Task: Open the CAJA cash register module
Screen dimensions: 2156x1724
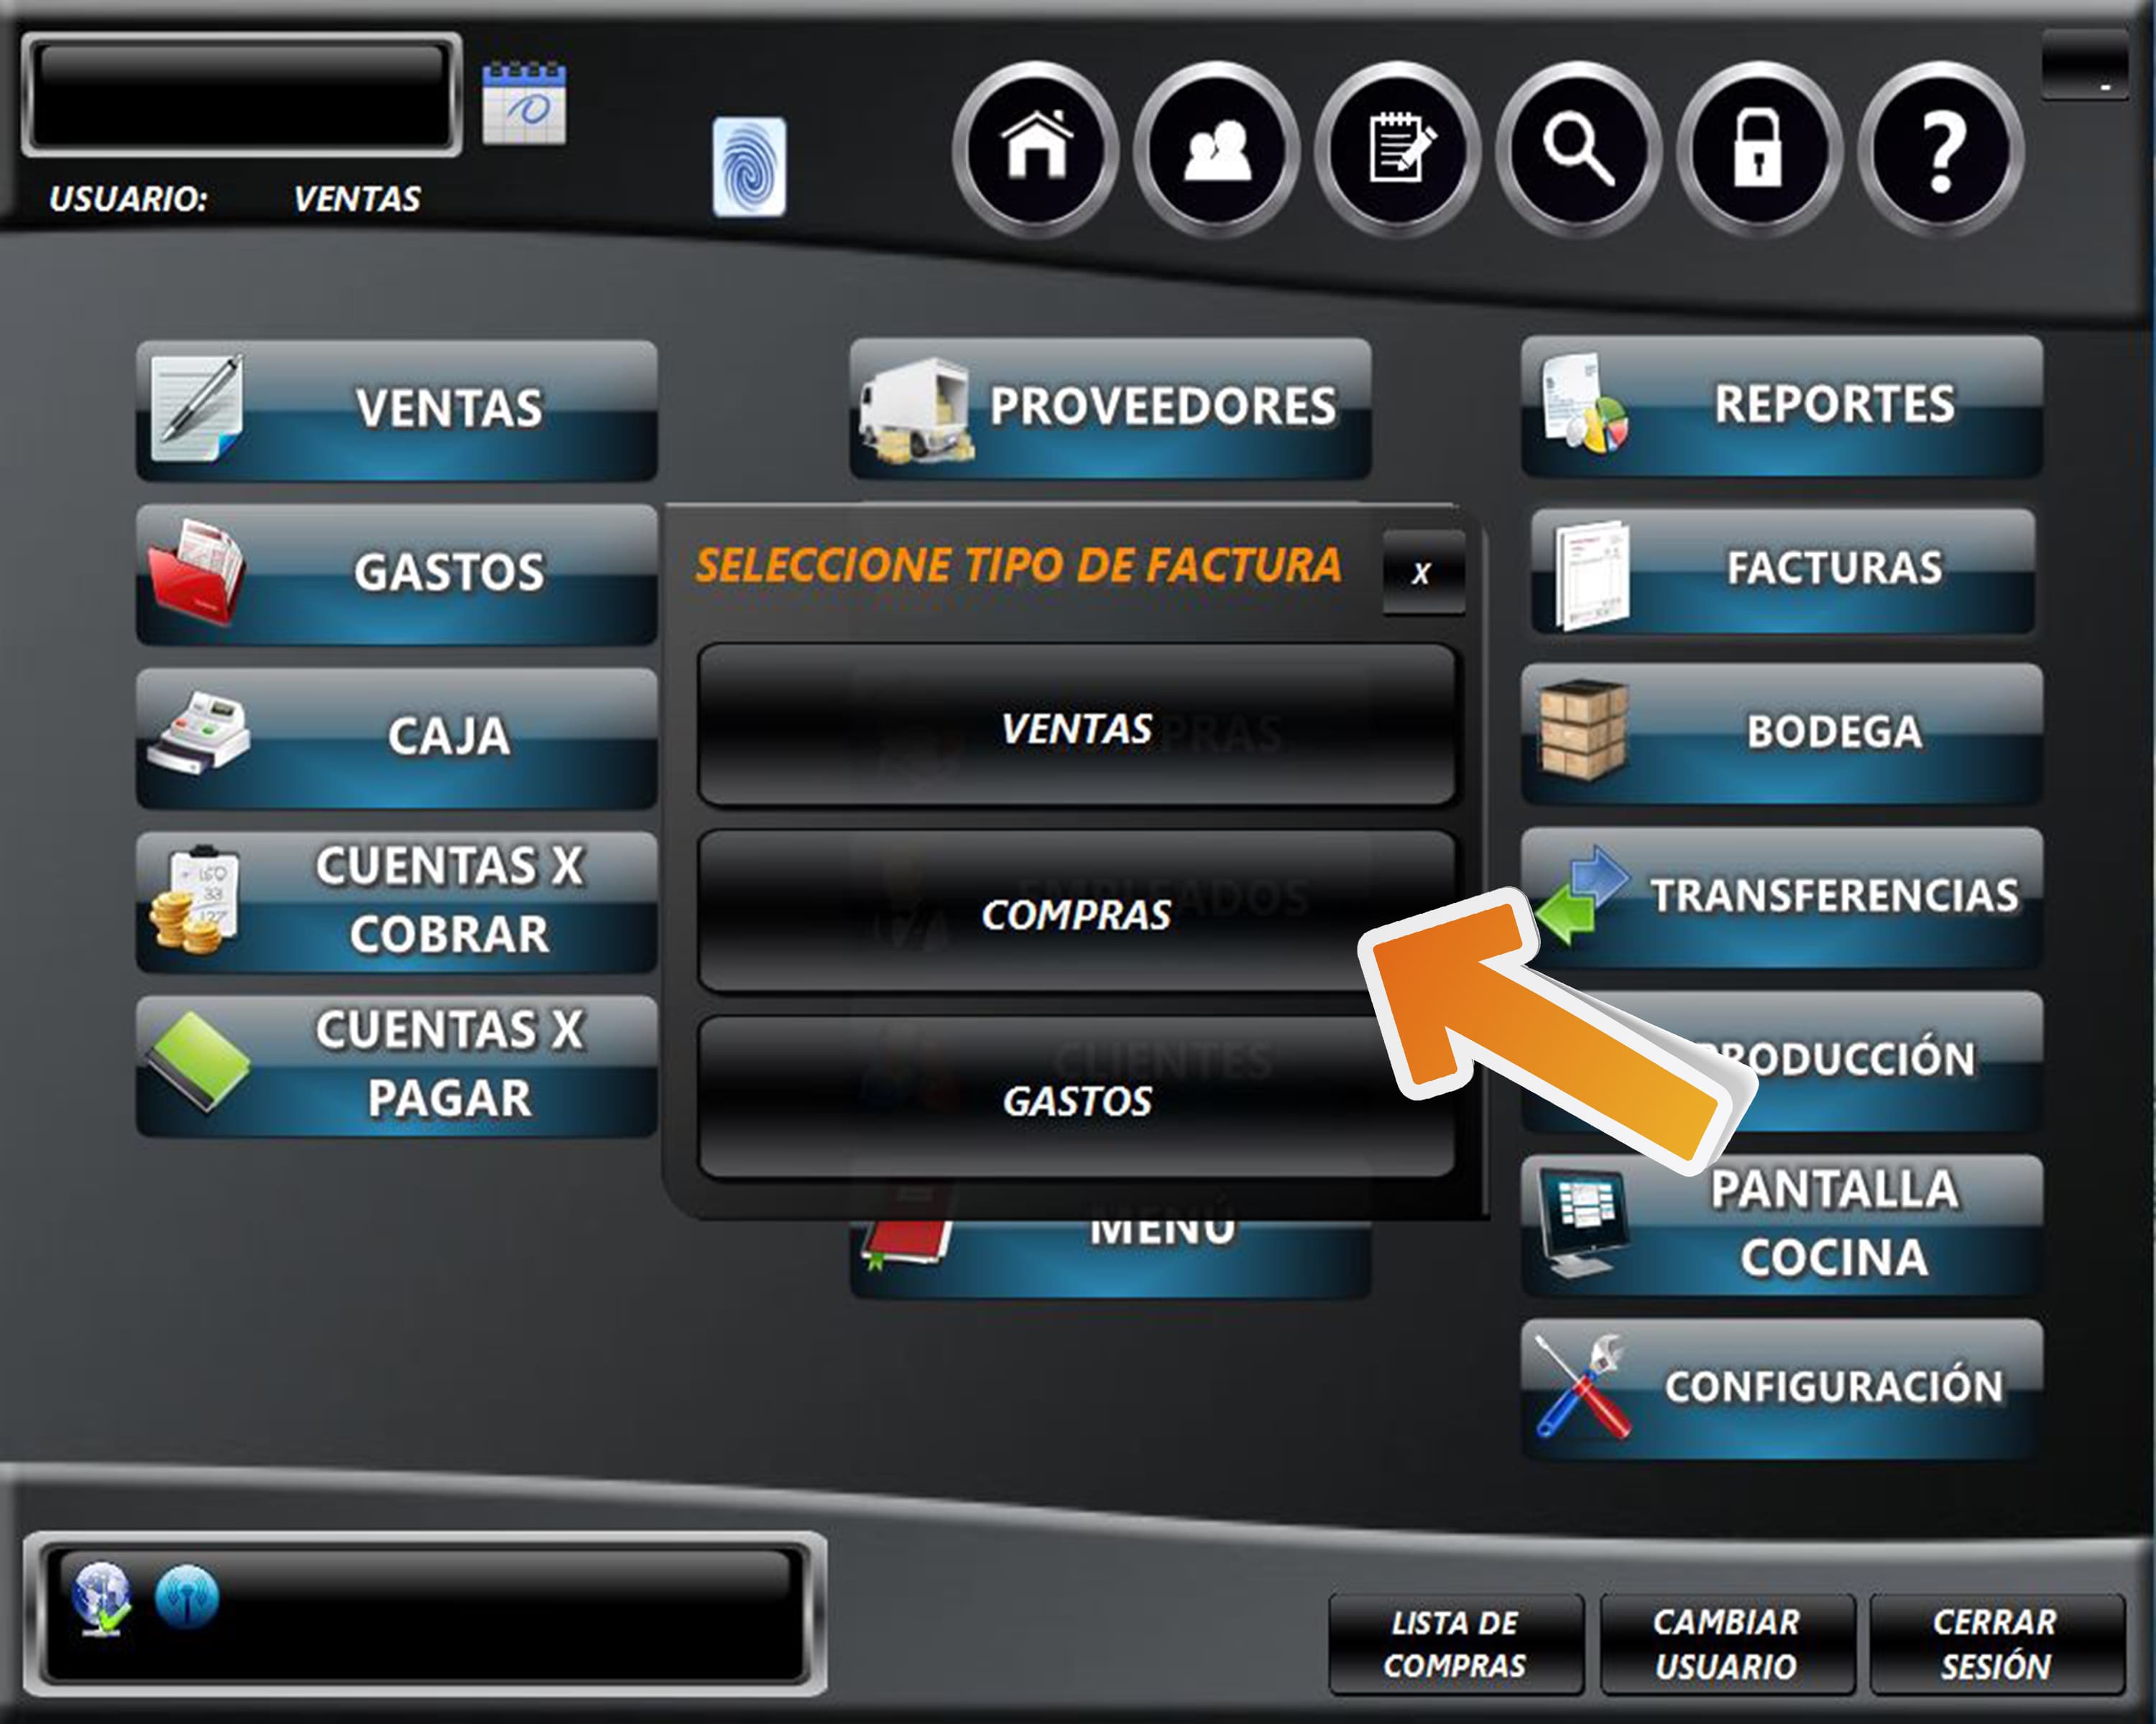Action: (396, 736)
